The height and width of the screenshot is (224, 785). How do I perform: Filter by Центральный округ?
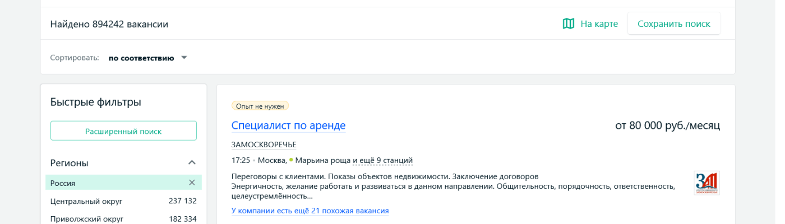coord(86,201)
